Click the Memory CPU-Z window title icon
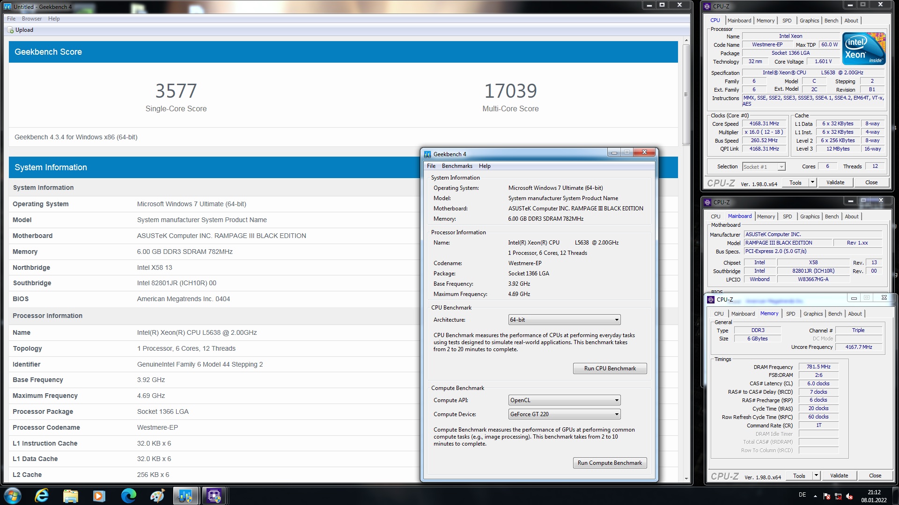This screenshot has height=505, width=899. (711, 299)
